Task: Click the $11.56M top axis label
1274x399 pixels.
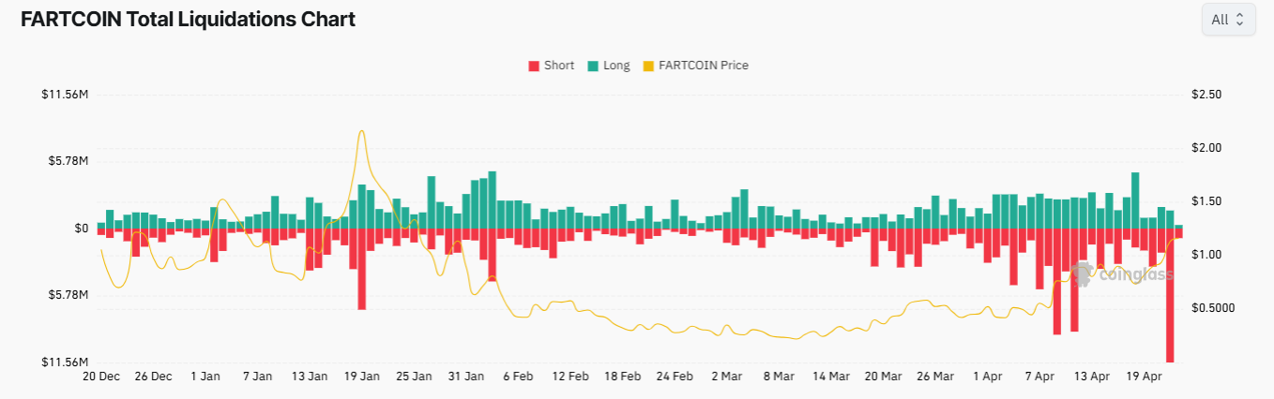Action: 65,95
